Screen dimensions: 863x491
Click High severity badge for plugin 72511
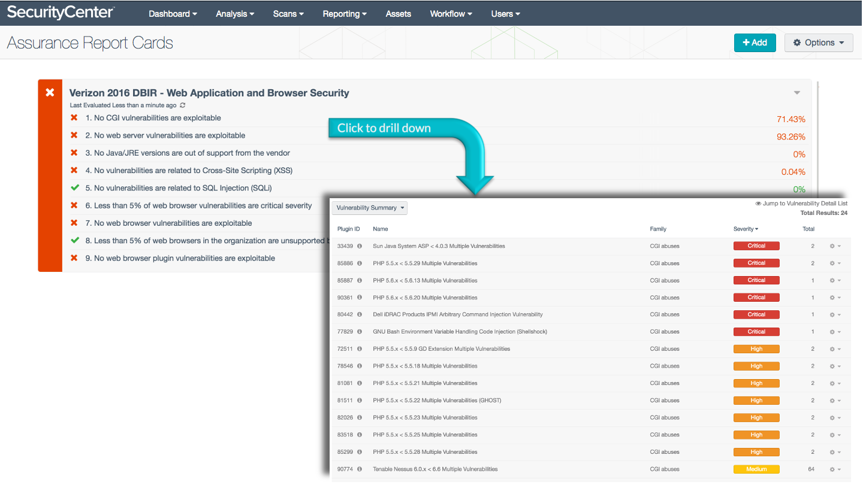tap(756, 349)
